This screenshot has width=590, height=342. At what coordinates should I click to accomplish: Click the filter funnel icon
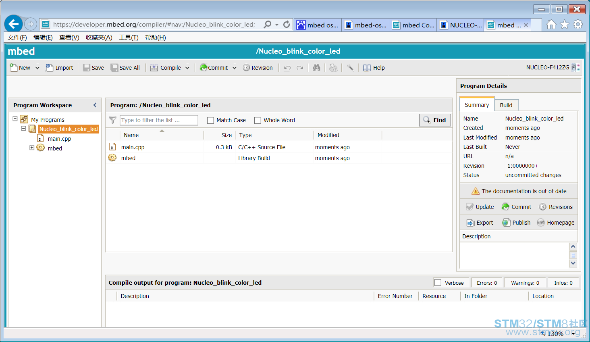point(113,120)
